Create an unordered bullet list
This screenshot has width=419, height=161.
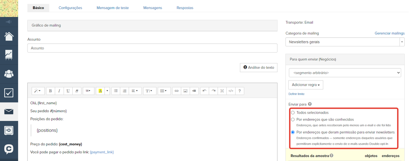(116, 91)
